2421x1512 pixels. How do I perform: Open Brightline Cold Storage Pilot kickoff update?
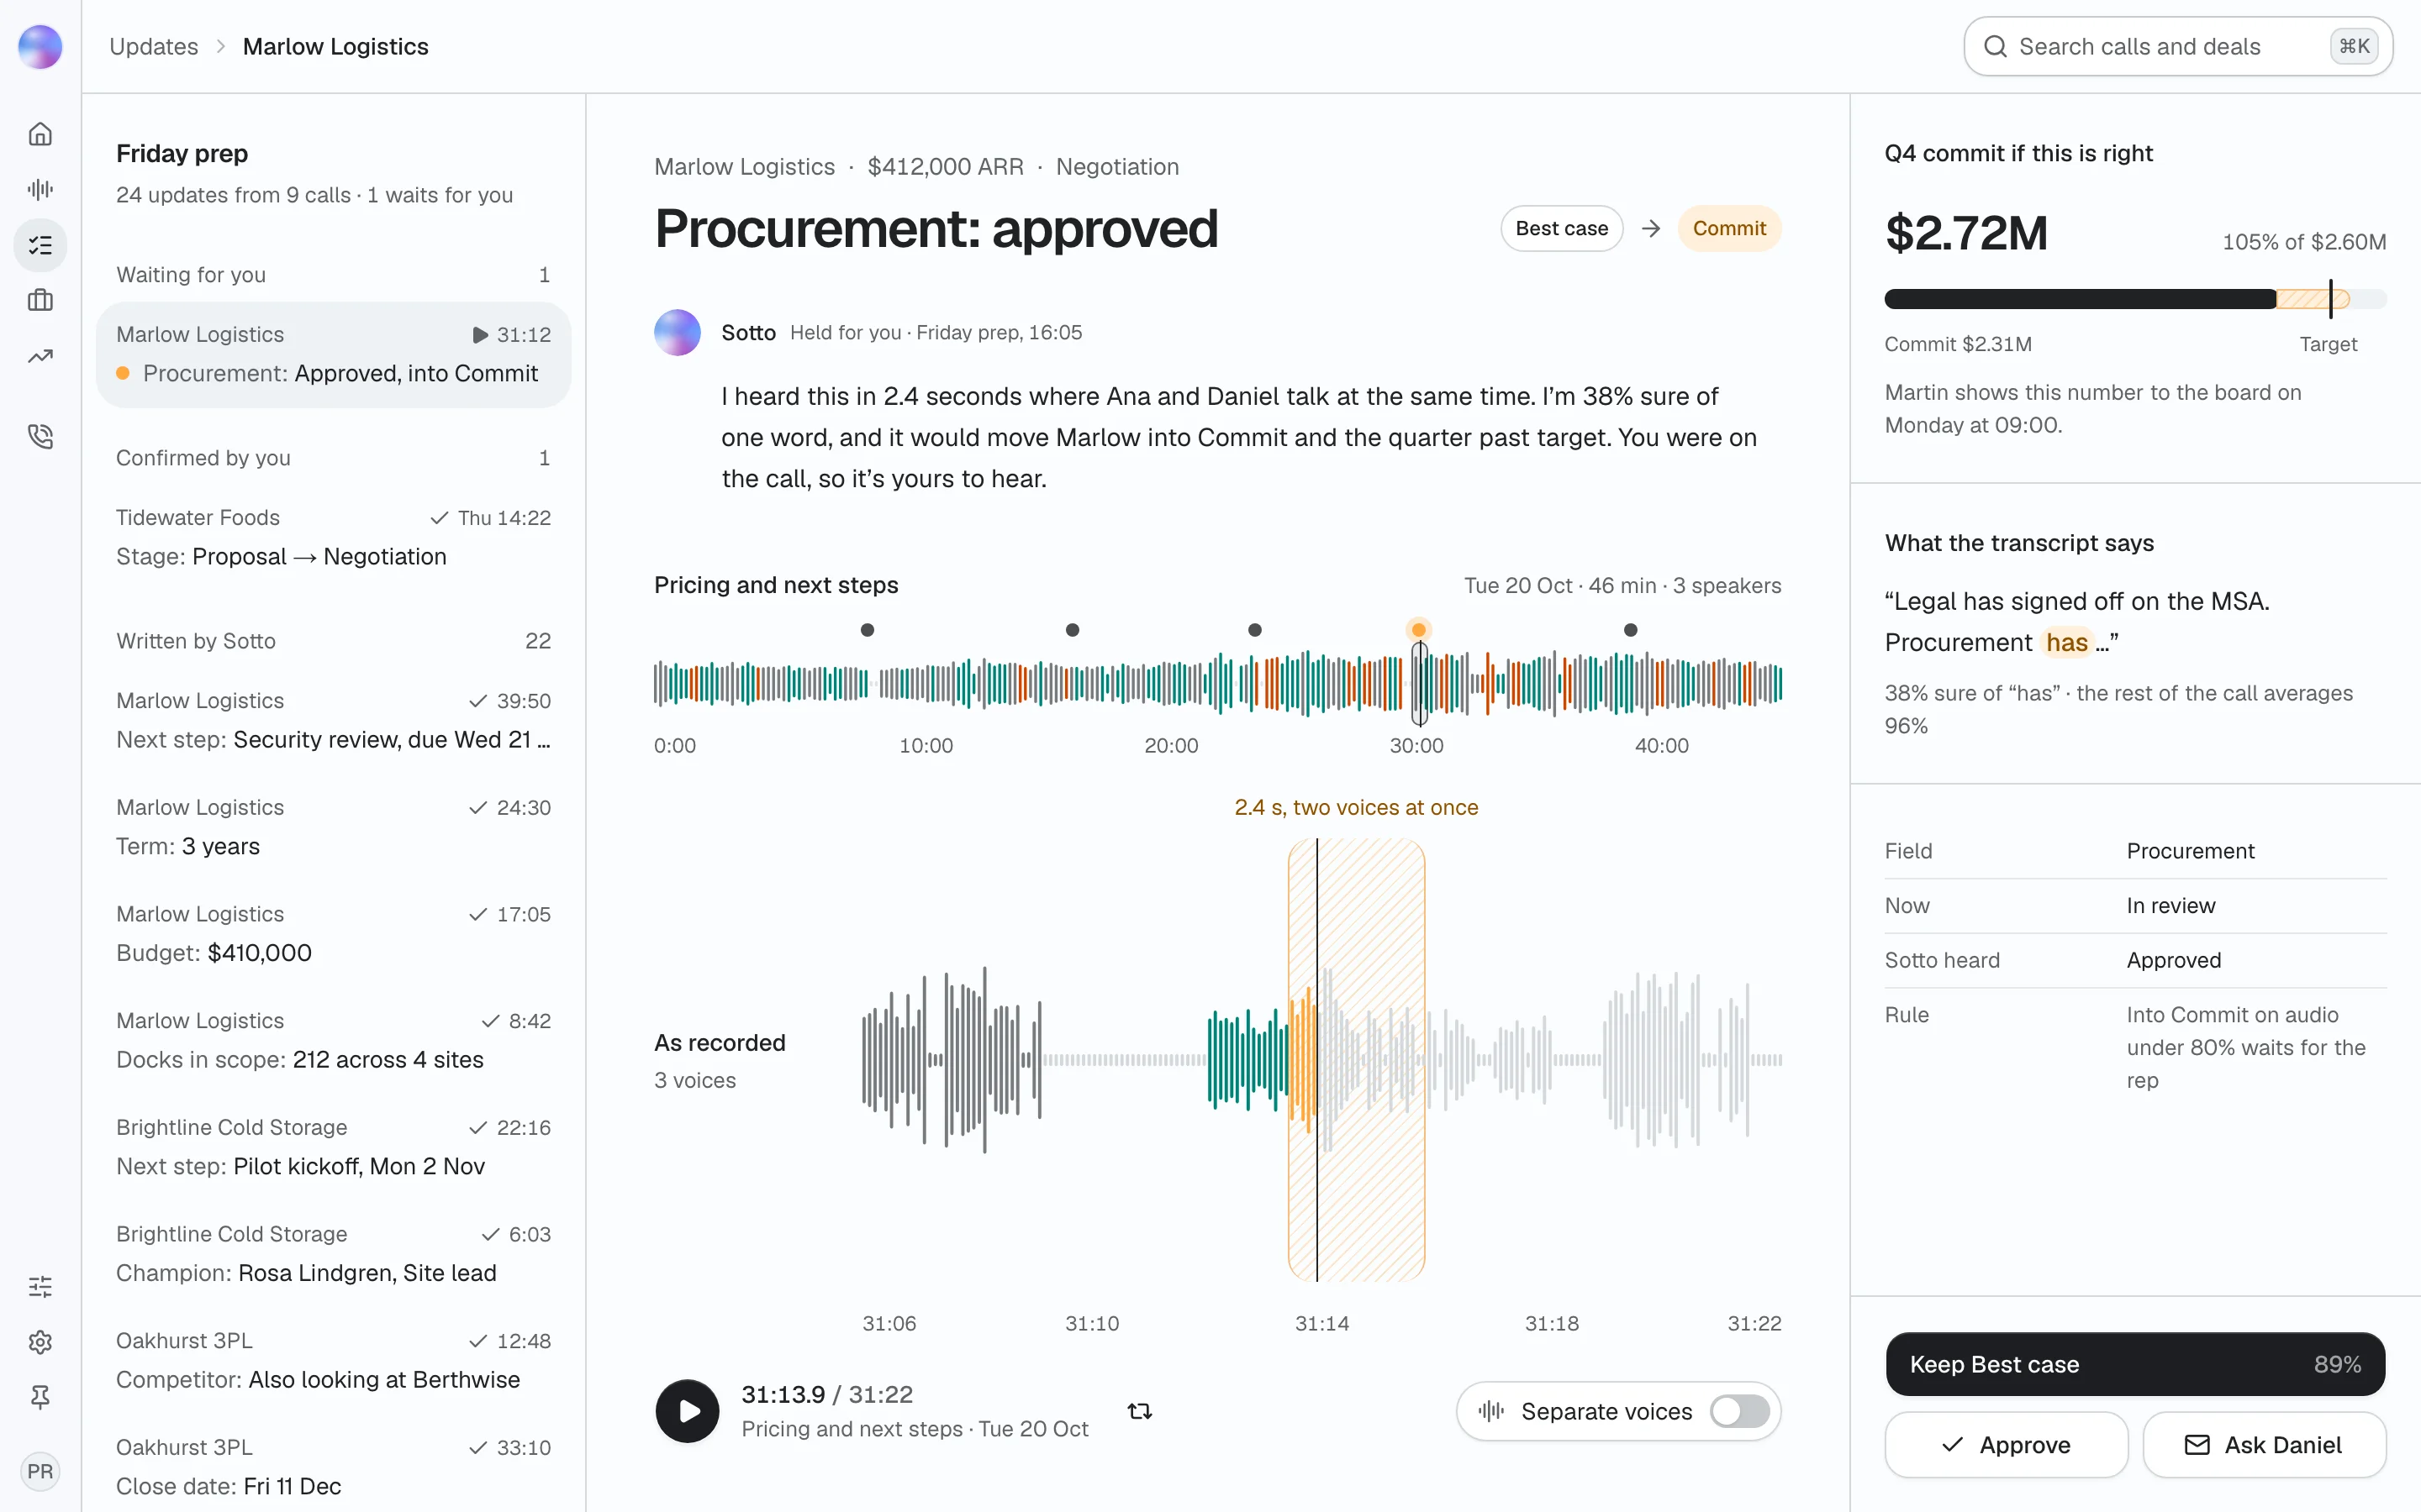click(x=333, y=1147)
